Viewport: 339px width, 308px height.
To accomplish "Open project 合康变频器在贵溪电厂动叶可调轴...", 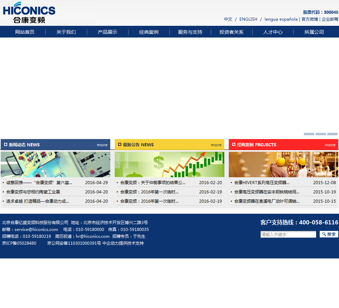I will tap(267, 201).
